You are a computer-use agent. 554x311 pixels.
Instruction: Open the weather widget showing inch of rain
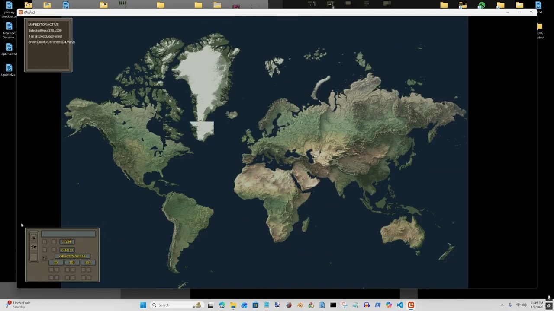[18, 305]
